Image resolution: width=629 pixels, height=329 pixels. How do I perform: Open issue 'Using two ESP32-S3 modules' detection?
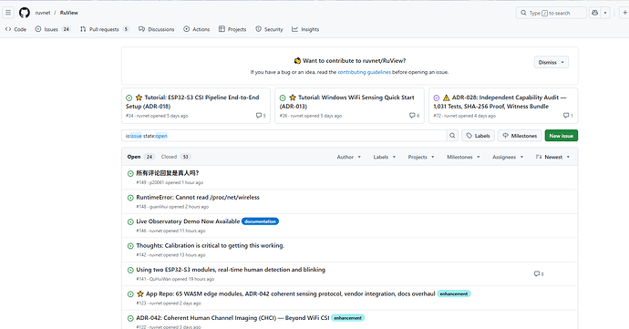[231, 270]
